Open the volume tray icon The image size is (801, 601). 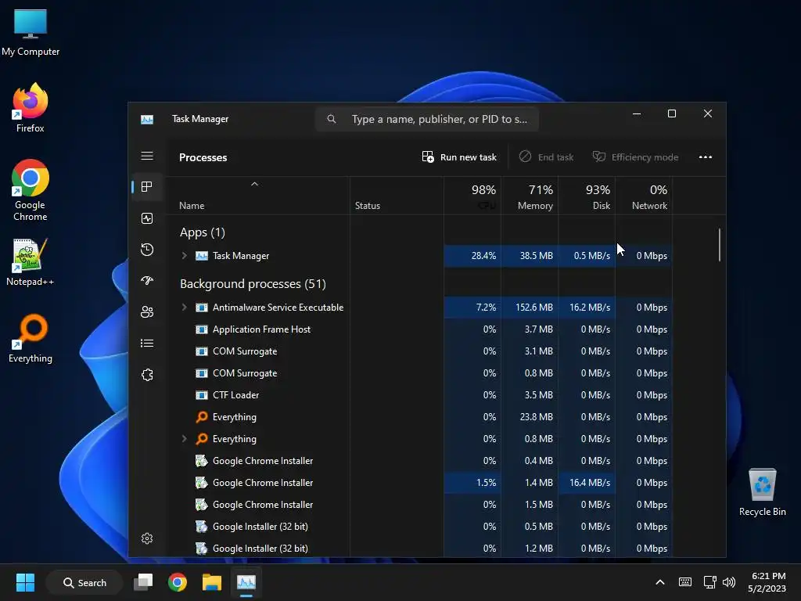pyautogui.click(x=729, y=582)
